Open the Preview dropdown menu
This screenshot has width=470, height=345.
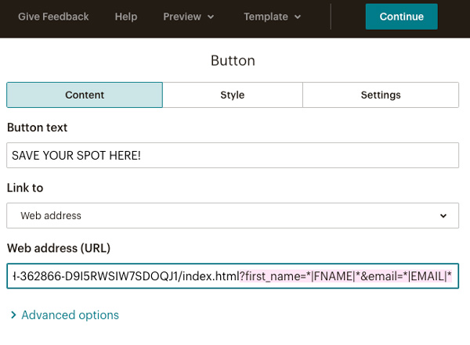tap(188, 16)
